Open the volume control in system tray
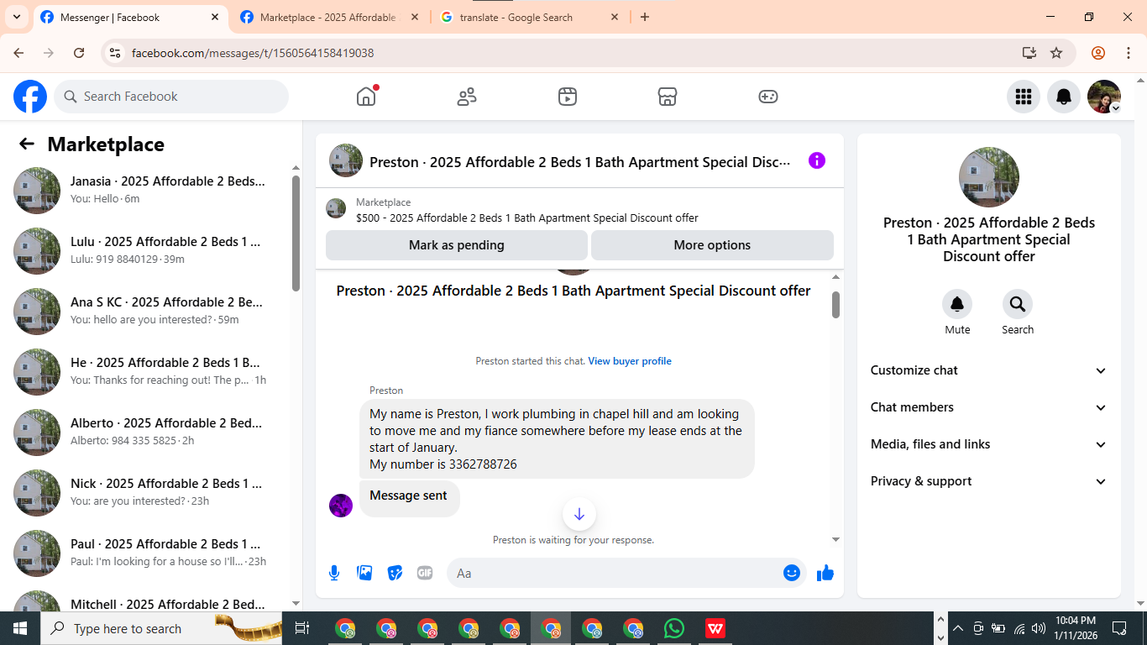Image resolution: width=1147 pixels, height=645 pixels. [x=1039, y=628]
